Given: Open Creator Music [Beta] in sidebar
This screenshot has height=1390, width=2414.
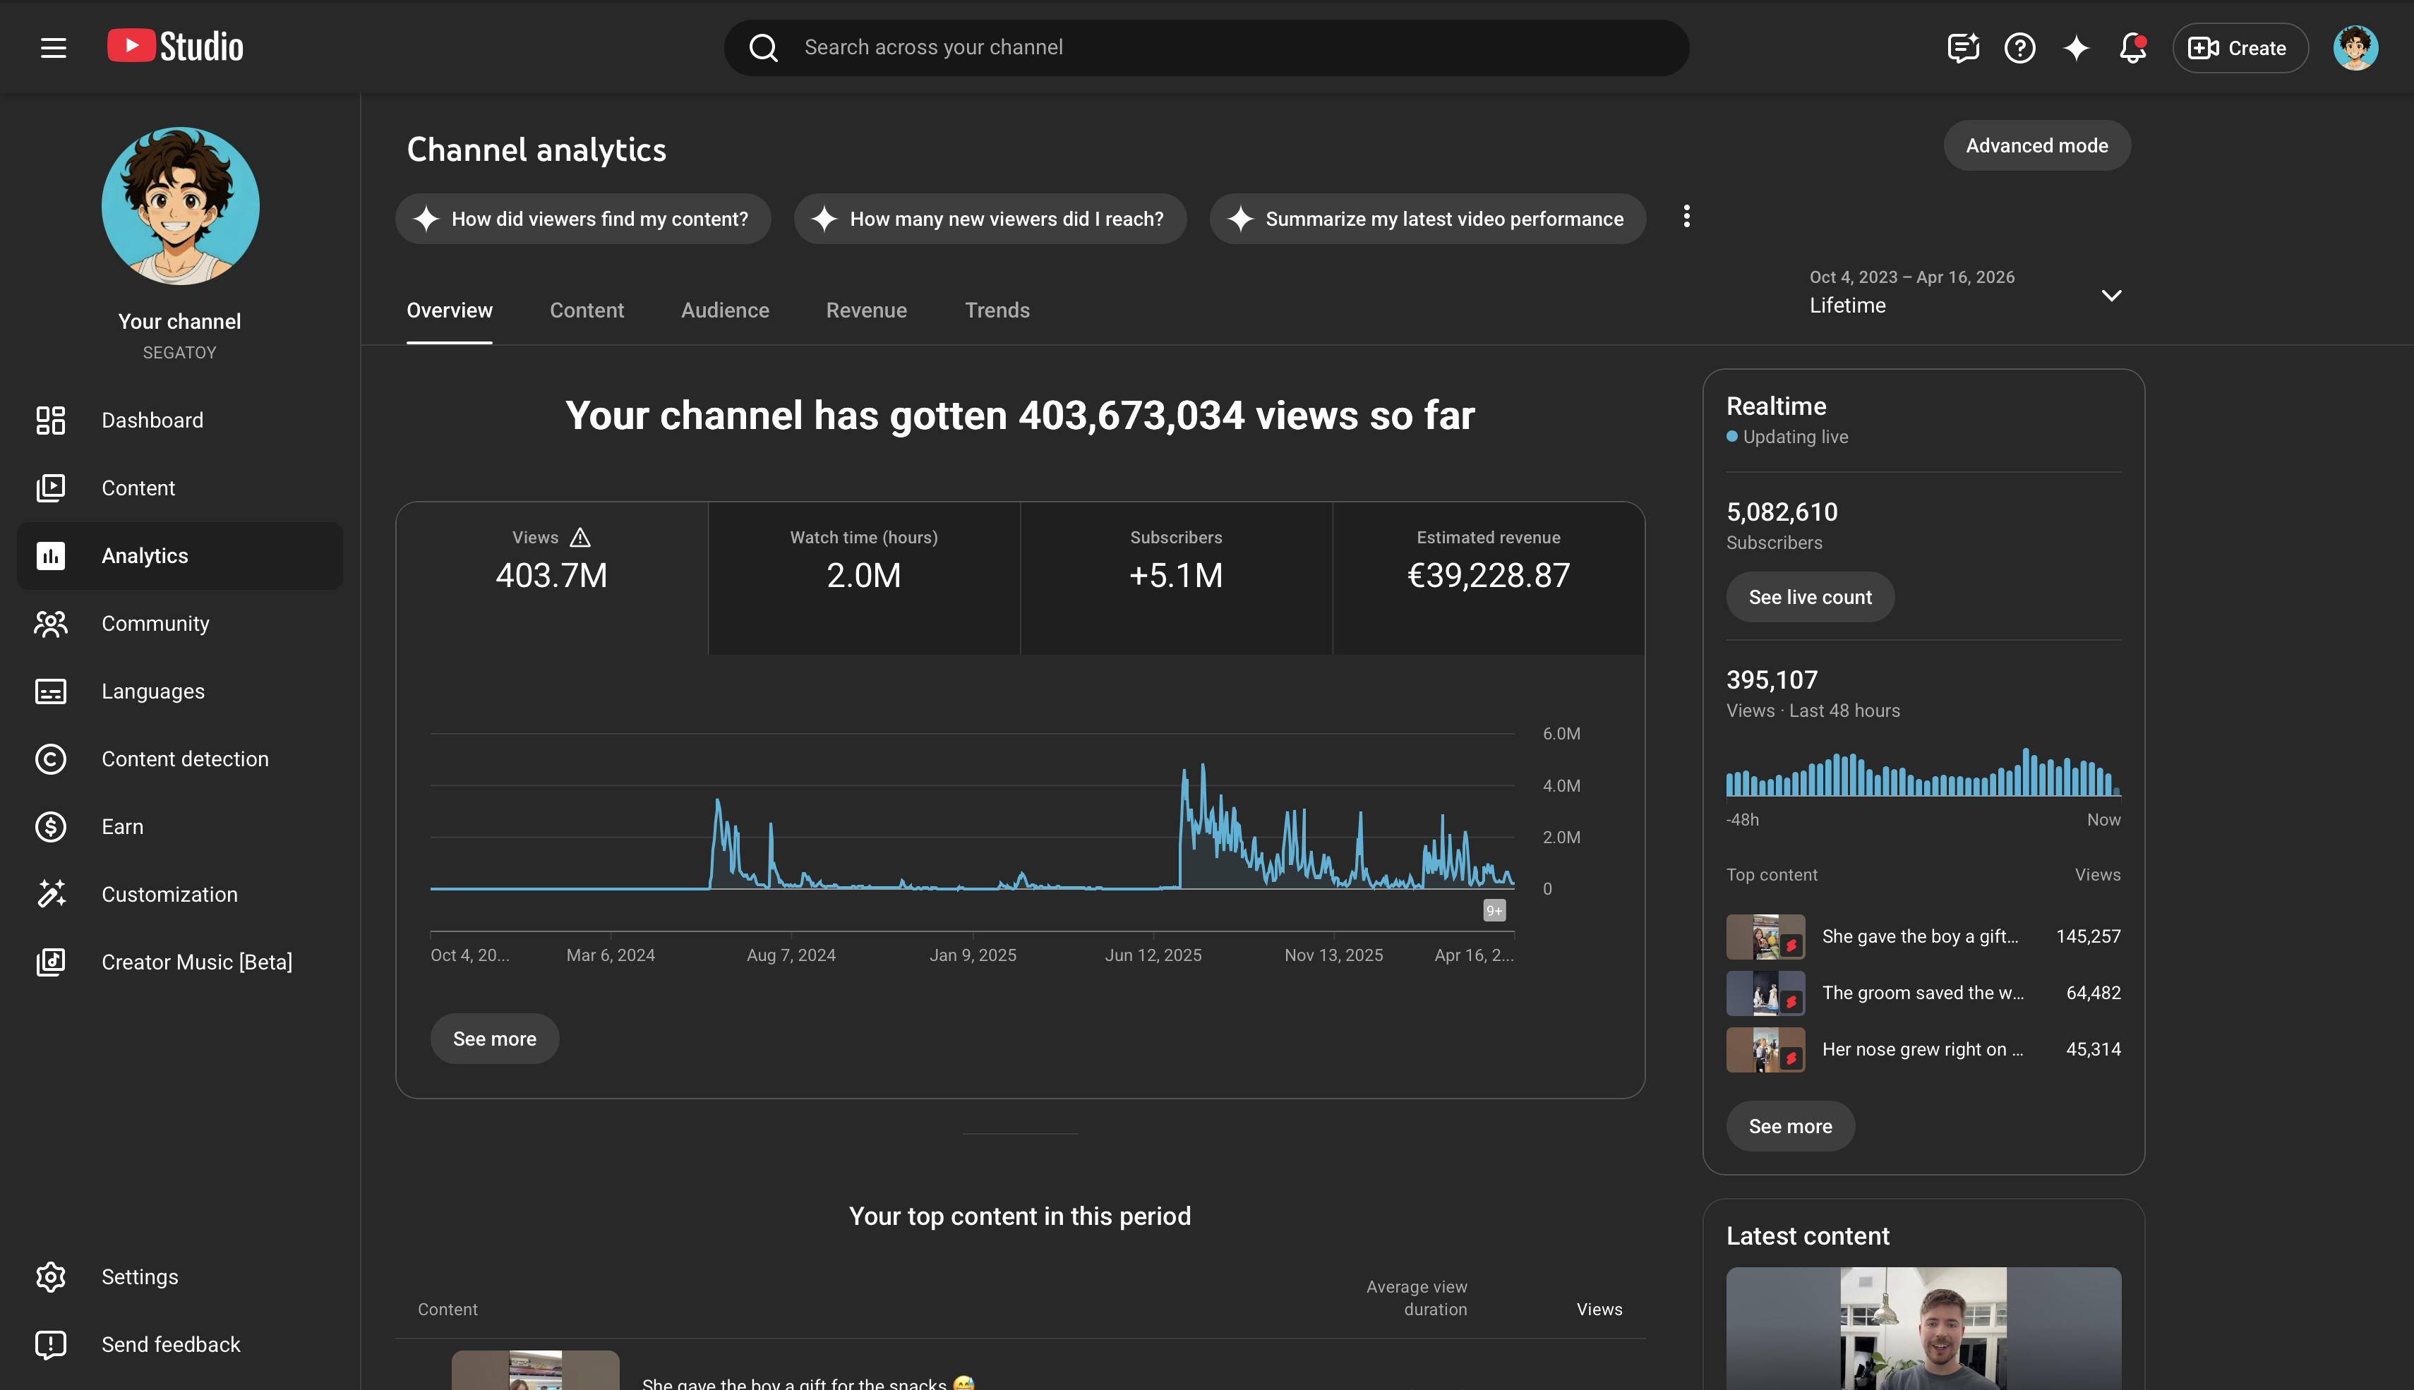Looking at the screenshot, I should click(x=196, y=962).
